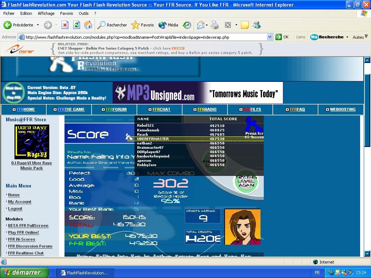Open the Favoris menu in menu bar
Image resolution: width=371 pixels, height=278 pixels.
pyautogui.click(x=67, y=13)
